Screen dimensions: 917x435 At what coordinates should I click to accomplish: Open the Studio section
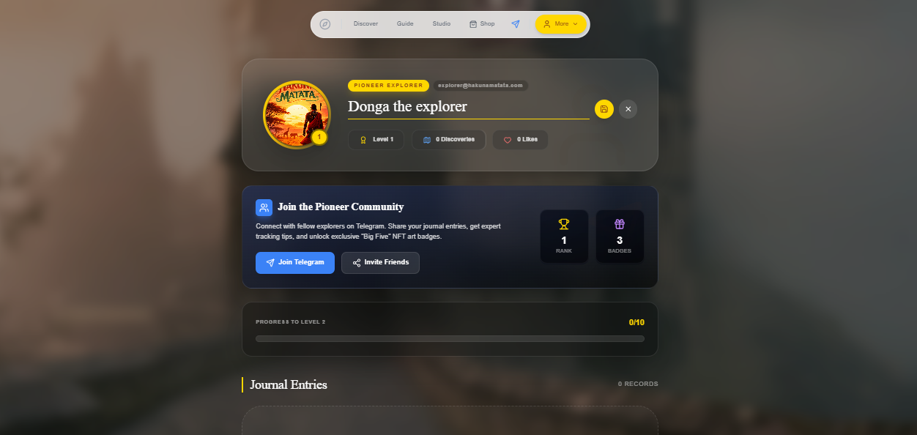[x=442, y=24]
